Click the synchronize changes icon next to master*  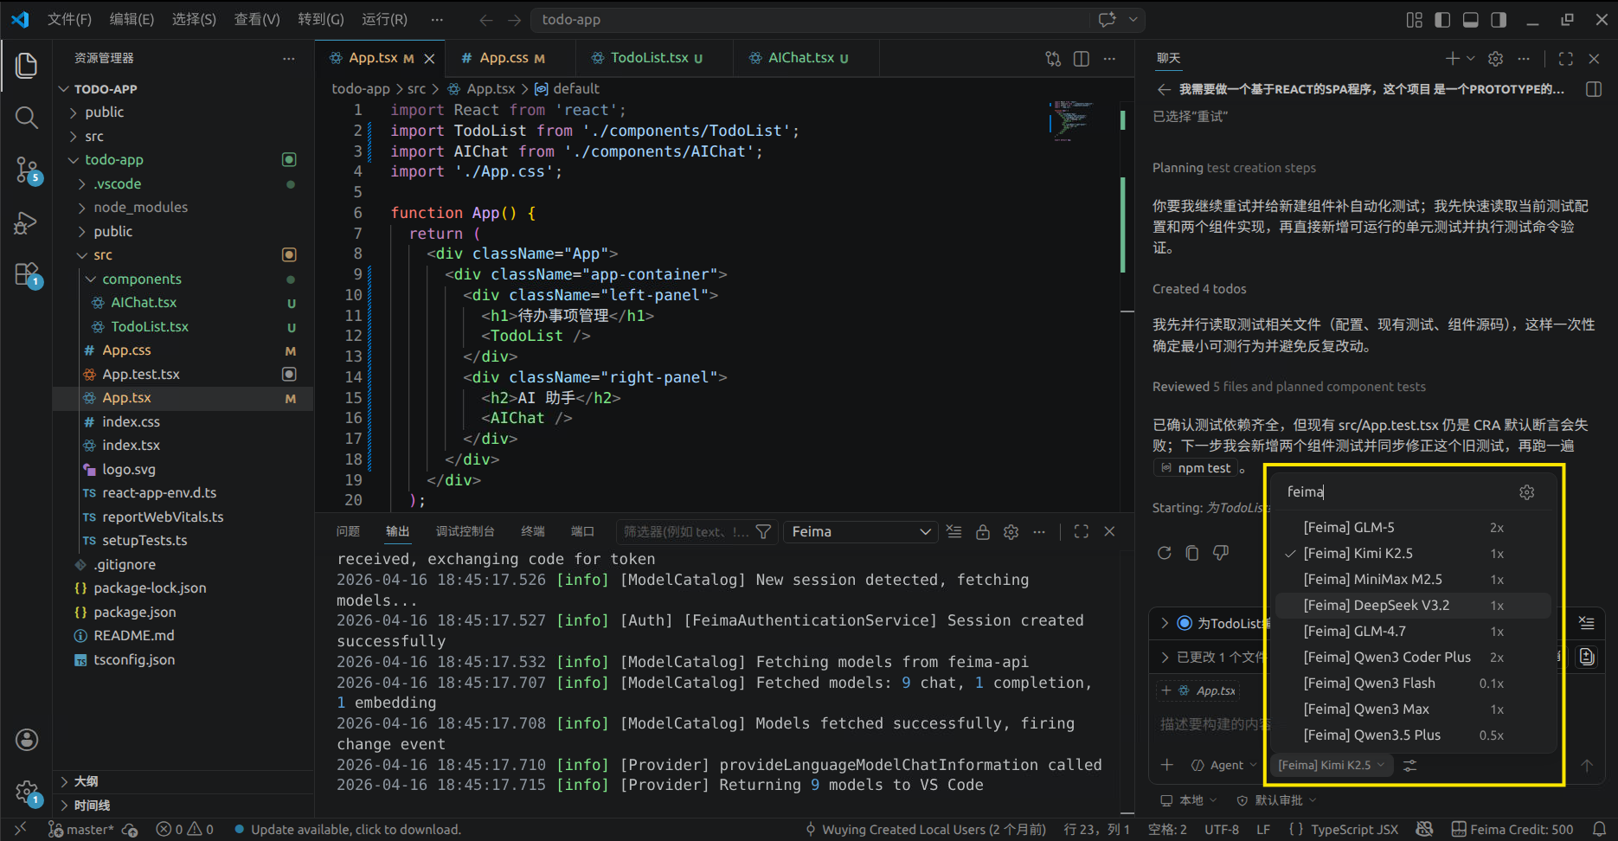pyautogui.click(x=130, y=830)
